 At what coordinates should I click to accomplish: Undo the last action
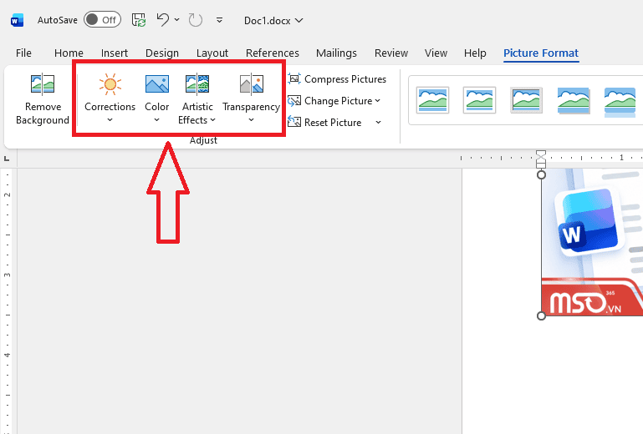(163, 20)
